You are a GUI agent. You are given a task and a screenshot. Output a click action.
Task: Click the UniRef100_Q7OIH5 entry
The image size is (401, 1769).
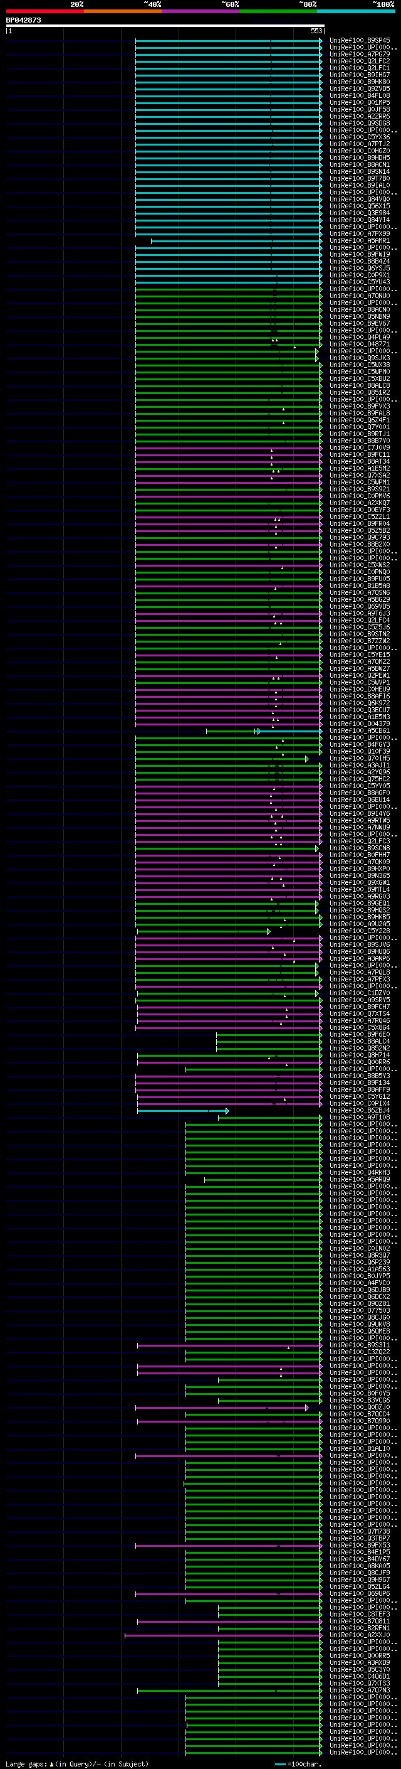pyautogui.click(x=359, y=759)
